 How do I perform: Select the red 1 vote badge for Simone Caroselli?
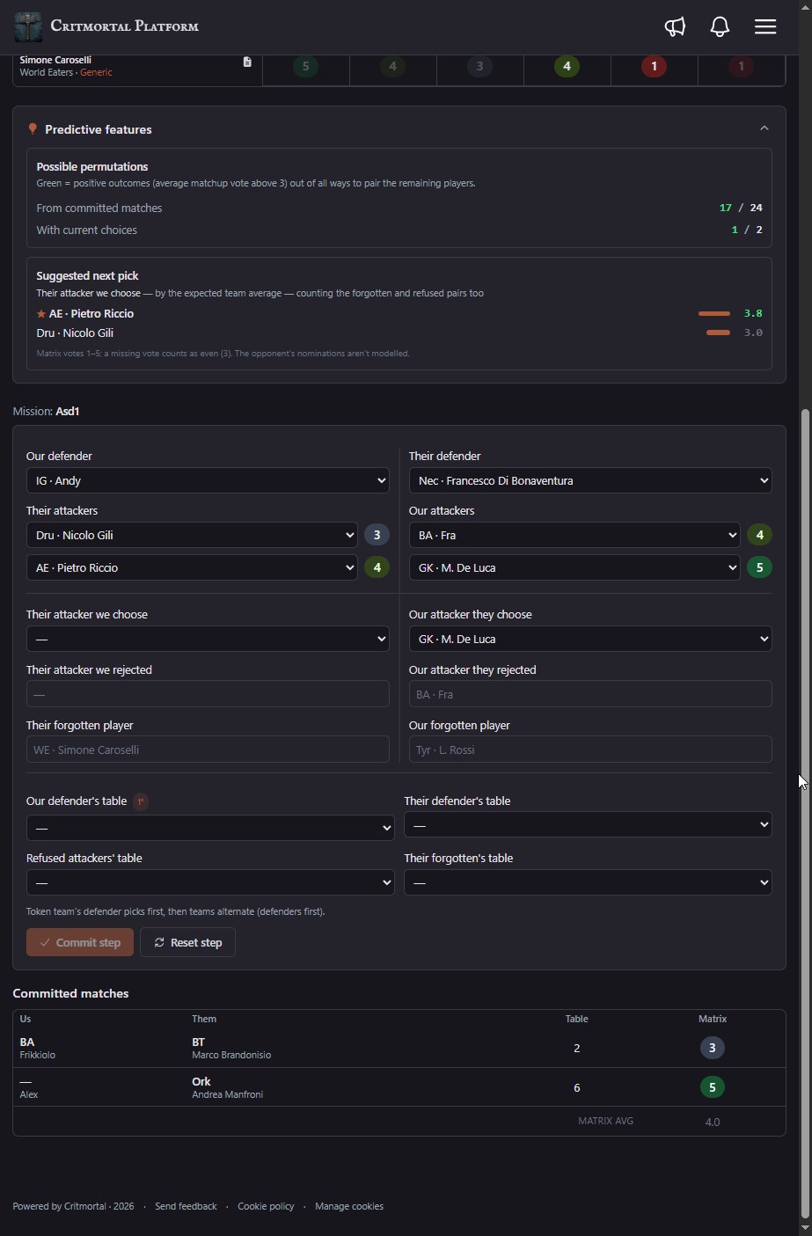(654, 66)
